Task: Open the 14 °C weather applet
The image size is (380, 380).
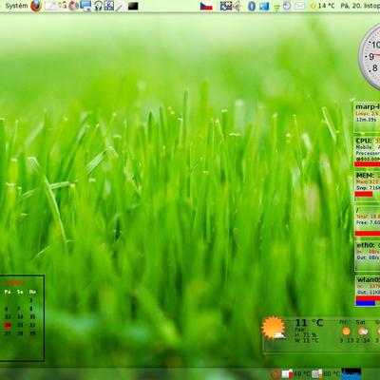Action: pyautogui.click(x=322, y=6)
